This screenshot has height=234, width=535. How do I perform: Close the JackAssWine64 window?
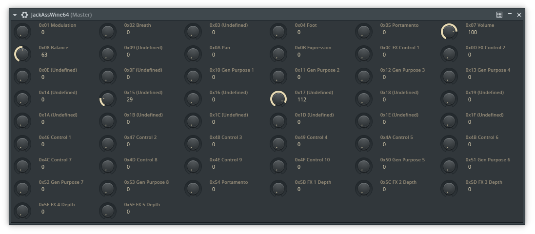point(519,15)
